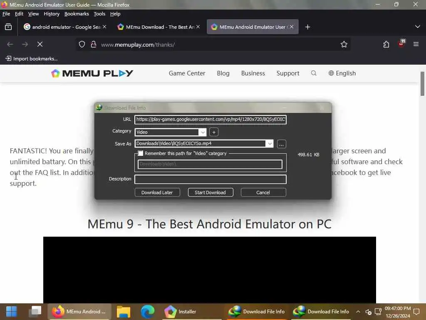426x320 pixels.
Task: Open clock and date 09:47:00 PM
Action: [x=397, y=312]
